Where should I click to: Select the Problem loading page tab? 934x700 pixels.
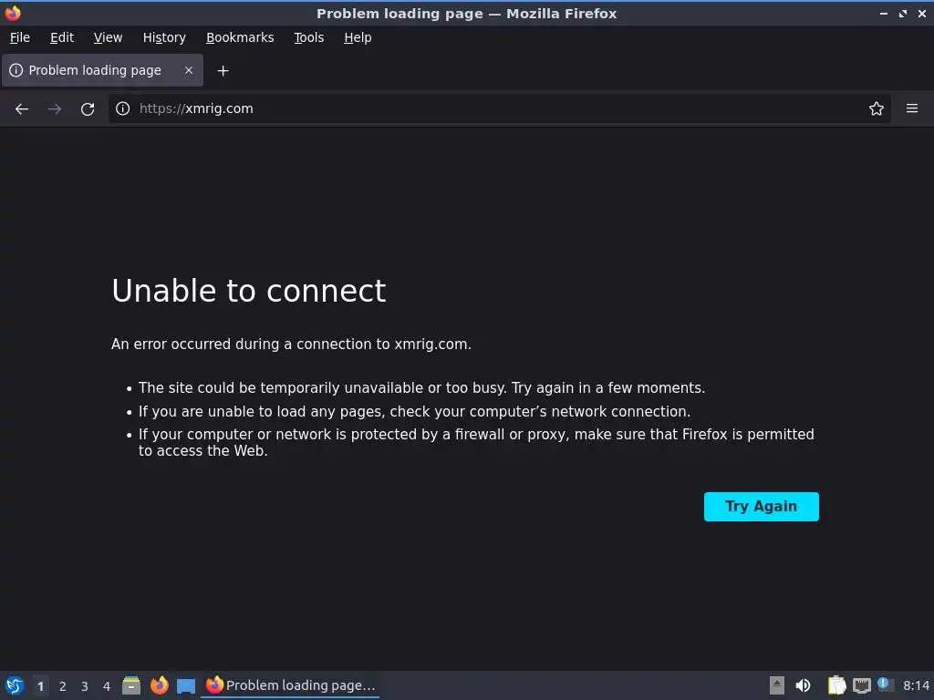102,70
